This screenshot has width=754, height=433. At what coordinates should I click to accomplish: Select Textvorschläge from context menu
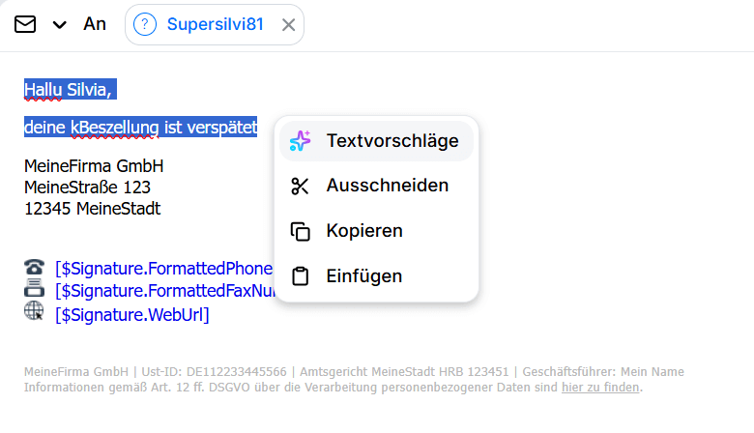[x=391, y=141]
